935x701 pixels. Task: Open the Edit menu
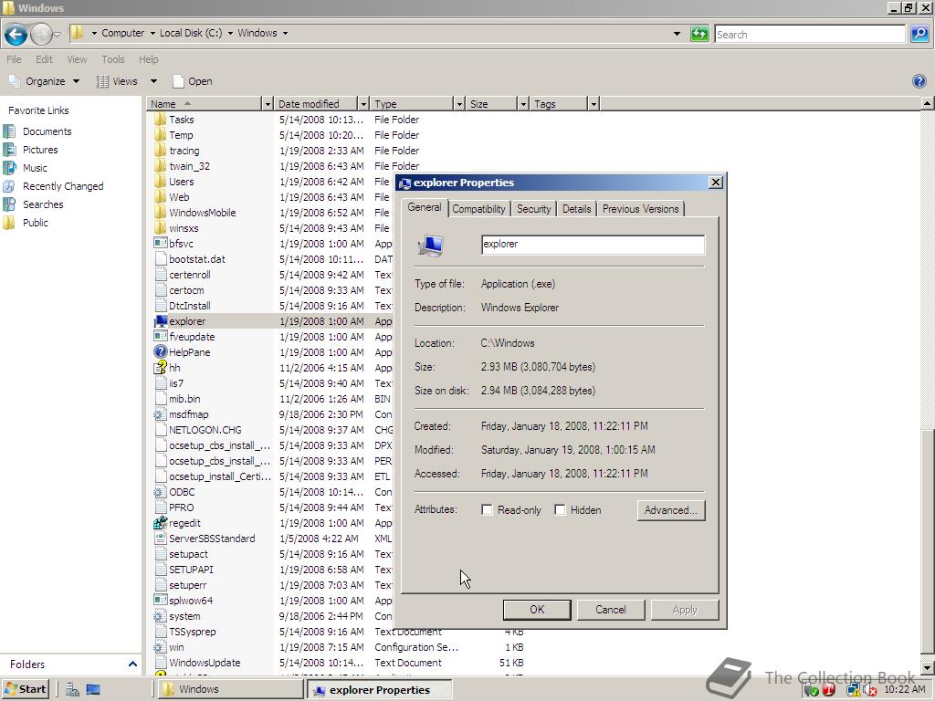(44, 59)
